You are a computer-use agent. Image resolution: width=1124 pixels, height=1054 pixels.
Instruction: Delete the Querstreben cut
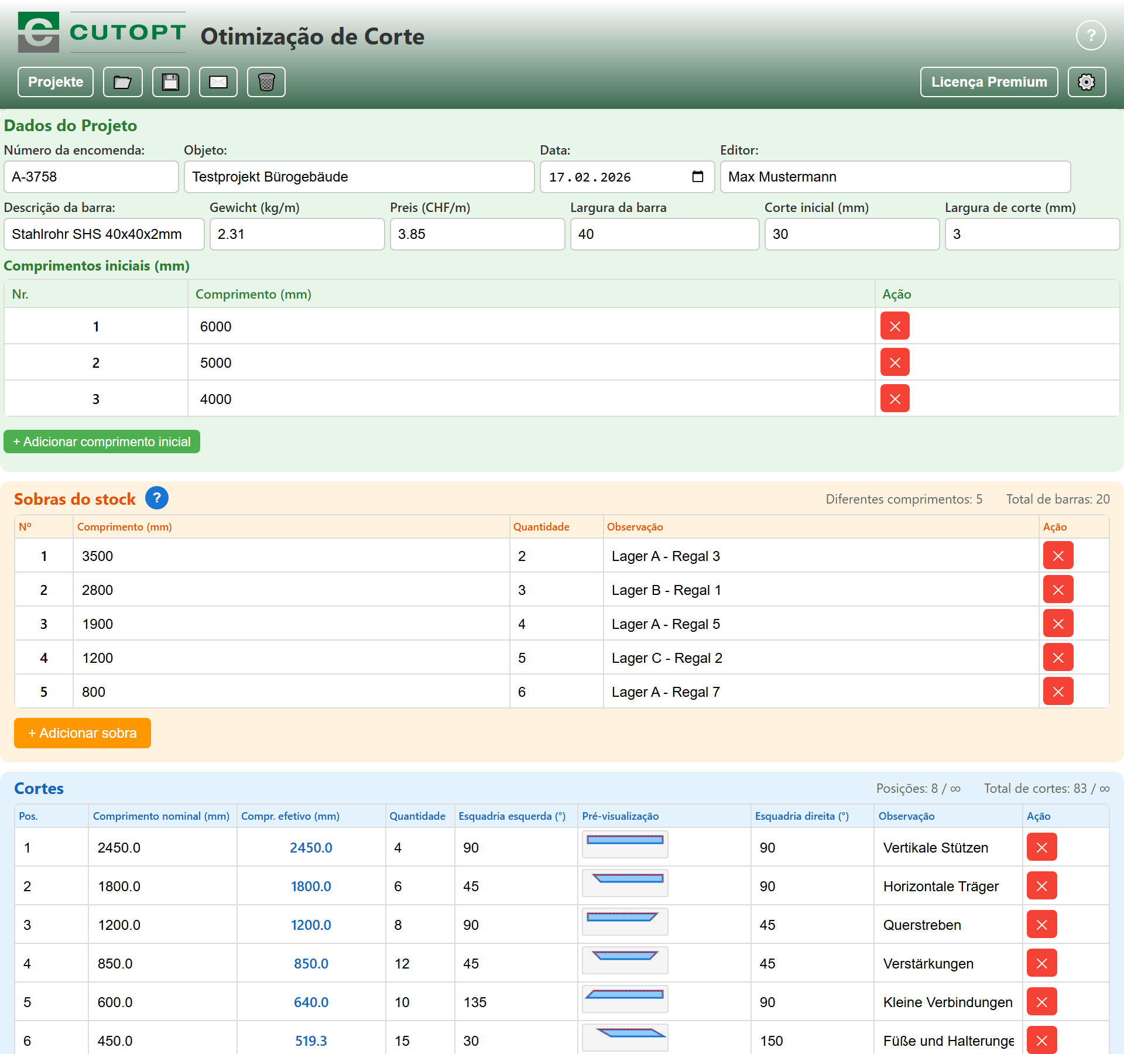[1041, 925]
